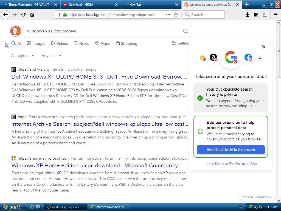Open the Windows XP start menu
Viewport: 281px width, 211px height.
[13, 207]
